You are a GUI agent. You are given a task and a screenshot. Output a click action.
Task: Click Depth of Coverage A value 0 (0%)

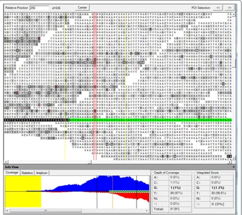coord(175,177)
